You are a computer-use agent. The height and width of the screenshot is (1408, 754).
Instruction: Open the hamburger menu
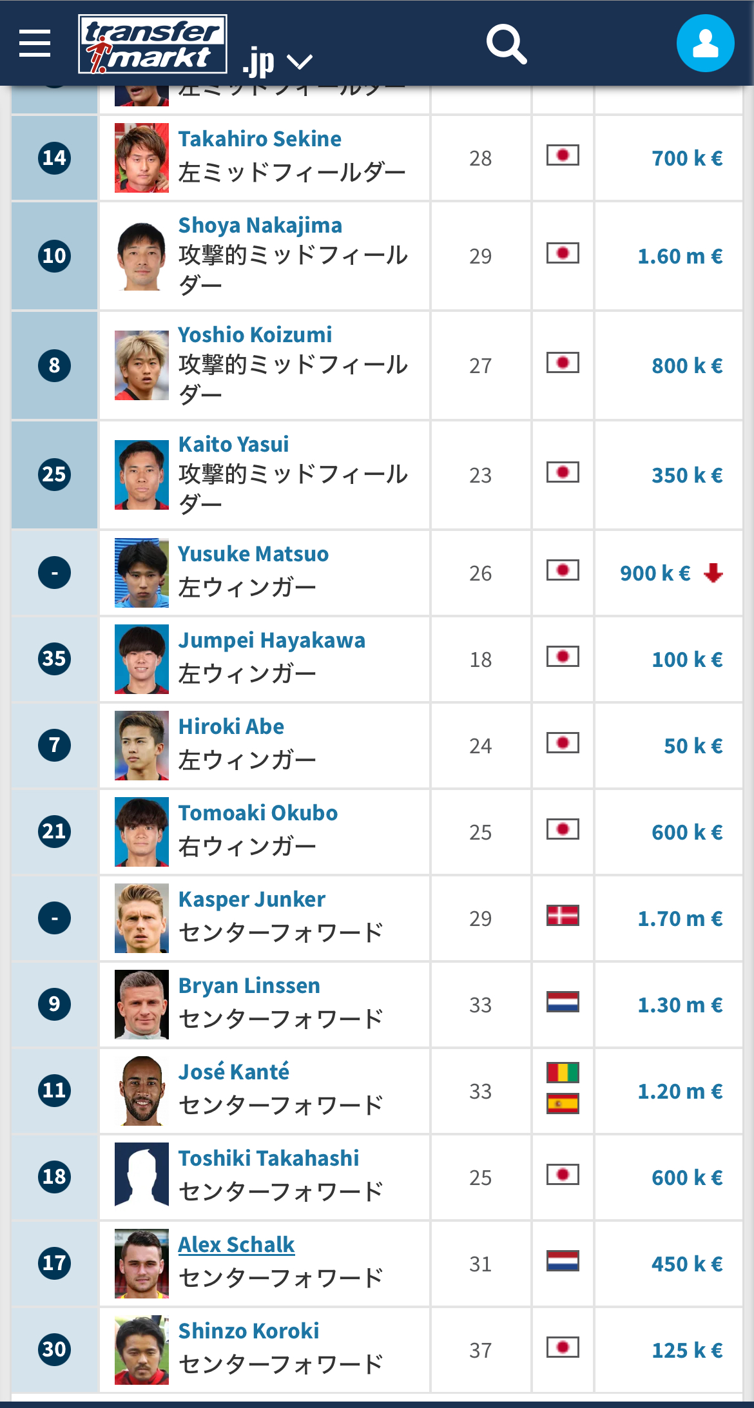pyautogui.click(x=35, y=43)
